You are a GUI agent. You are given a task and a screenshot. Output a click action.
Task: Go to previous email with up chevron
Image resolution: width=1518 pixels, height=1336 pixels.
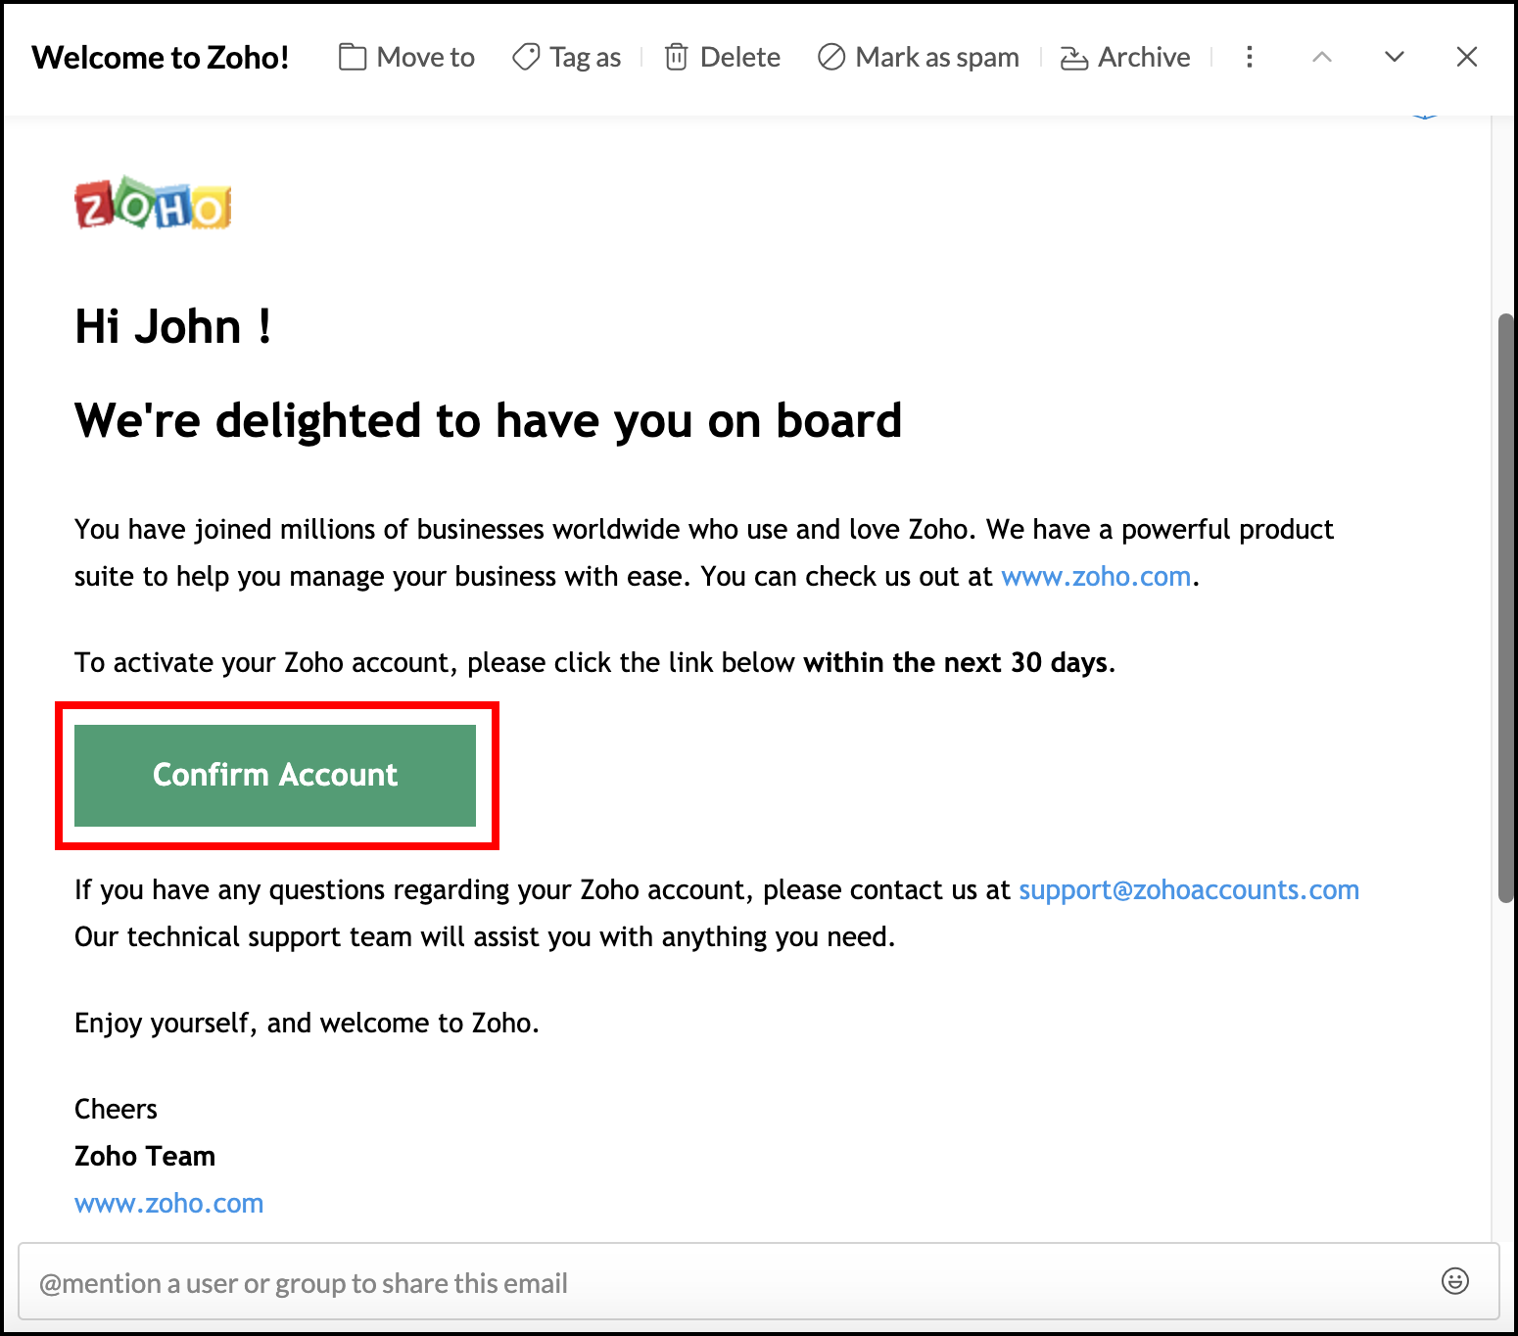coord(1322,58)
